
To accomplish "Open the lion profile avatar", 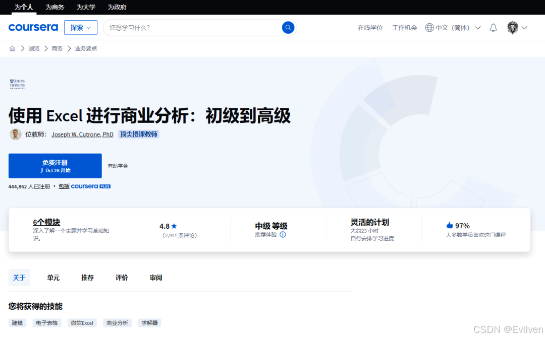I will (x=512, y=27).
